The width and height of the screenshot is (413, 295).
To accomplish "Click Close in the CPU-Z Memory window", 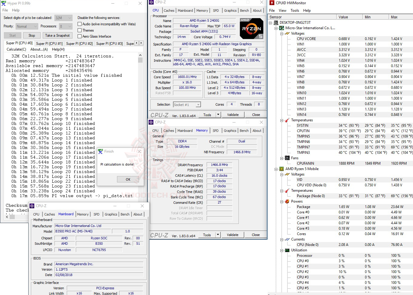I will [256, 235].
